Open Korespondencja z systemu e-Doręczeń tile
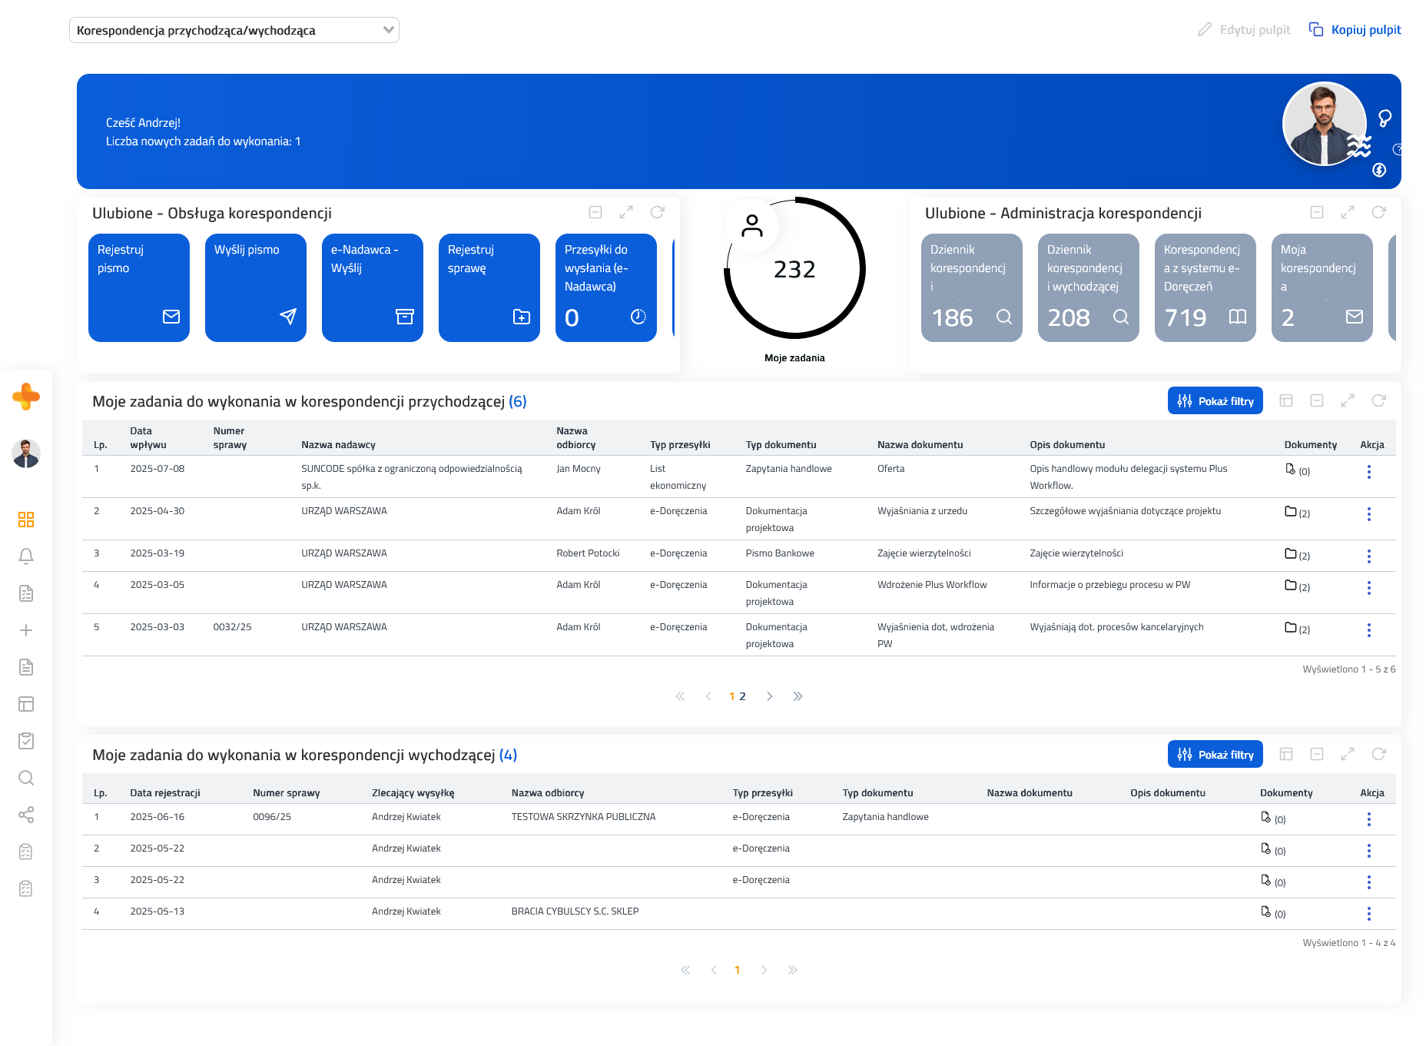Screen dimensions: 1426x1046 [1205, 287]
